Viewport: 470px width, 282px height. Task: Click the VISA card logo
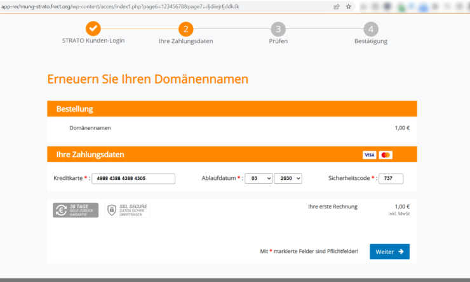(x=369, y=155)
